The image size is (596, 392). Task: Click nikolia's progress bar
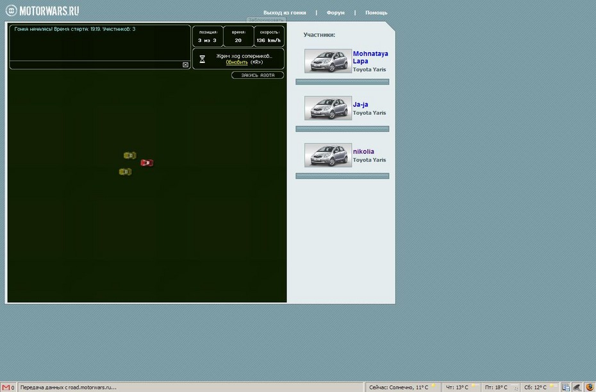click(342, 176)
